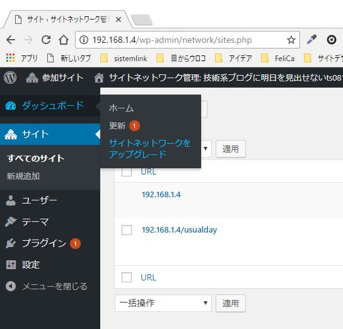The height and width of the screenshot is (329, 343).
Task: Click the user silhouette icon
Action: click(x=11, y=200)
